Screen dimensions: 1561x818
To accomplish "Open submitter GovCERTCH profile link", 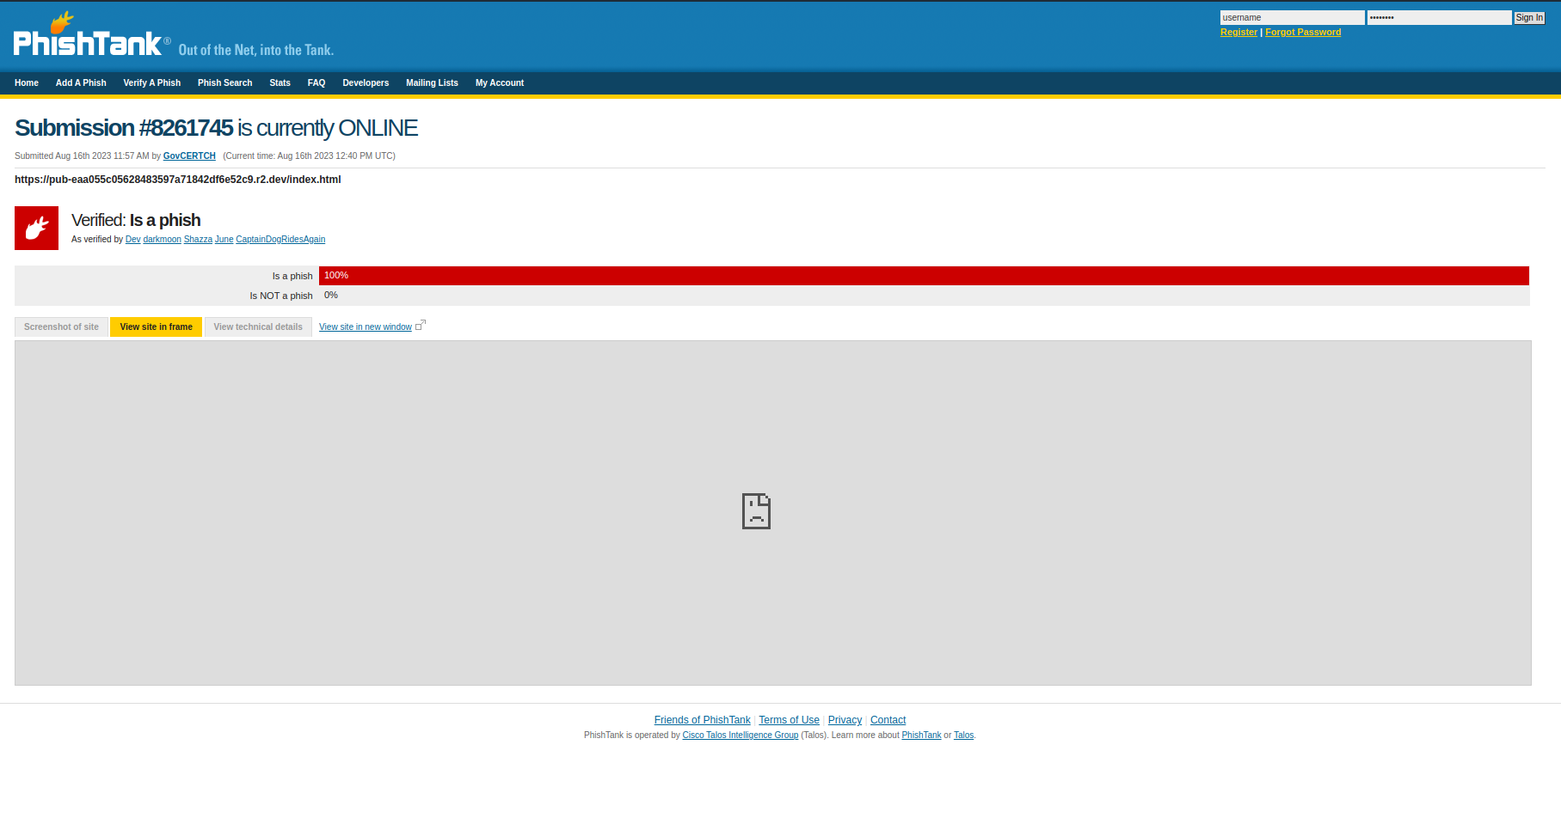I will pos(189,156).
